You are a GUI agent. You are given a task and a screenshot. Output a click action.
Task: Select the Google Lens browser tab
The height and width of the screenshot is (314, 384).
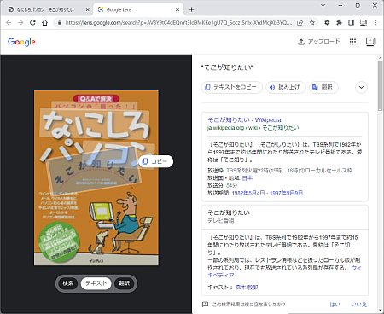pyautogui.click(x=138, y=9)
